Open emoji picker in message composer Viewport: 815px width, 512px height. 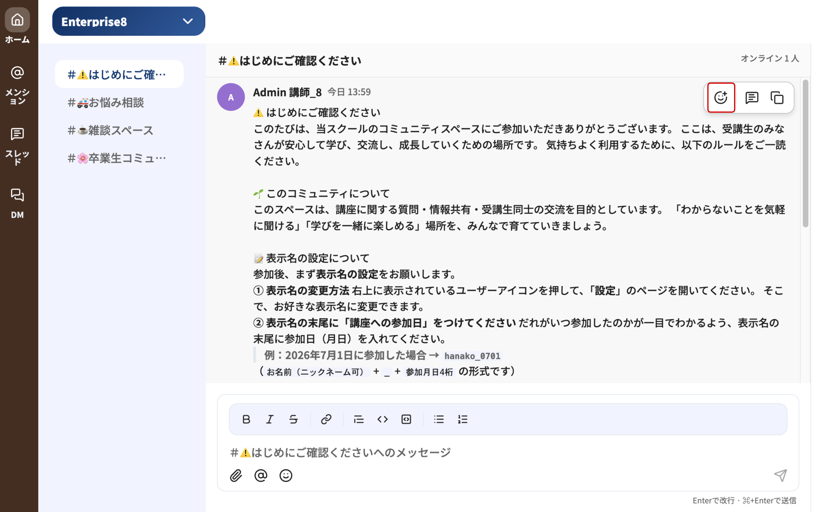point(286,475)
